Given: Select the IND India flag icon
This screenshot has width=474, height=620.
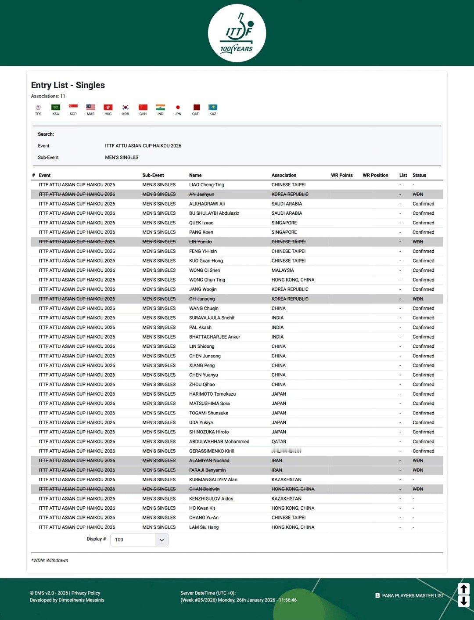Looking at the screenshot, I should pyautogui.click(x=161, y=107).
